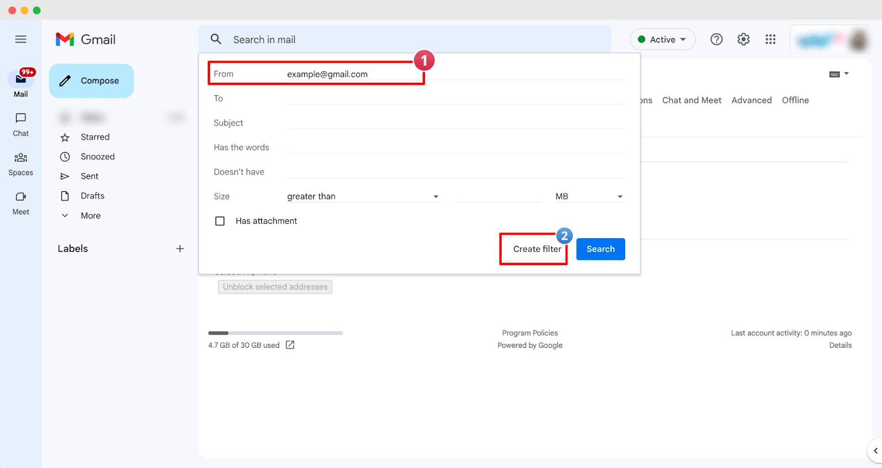The width and height of the screenshot is (882, 468).
Task: Click the account profile avatar
Action: (858, 40)
